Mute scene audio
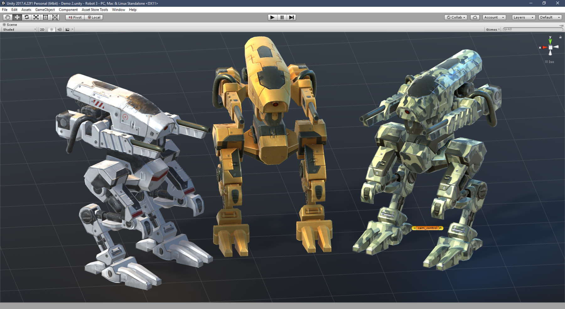Screen dimensions: 565x309 (59, 29)
